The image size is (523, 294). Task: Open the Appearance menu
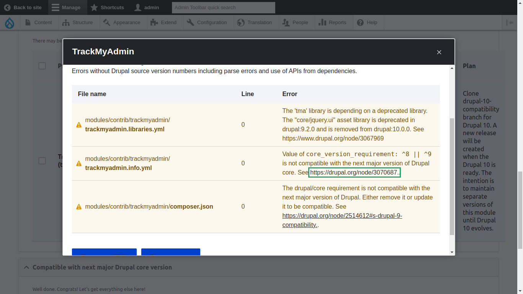[122, 23]
